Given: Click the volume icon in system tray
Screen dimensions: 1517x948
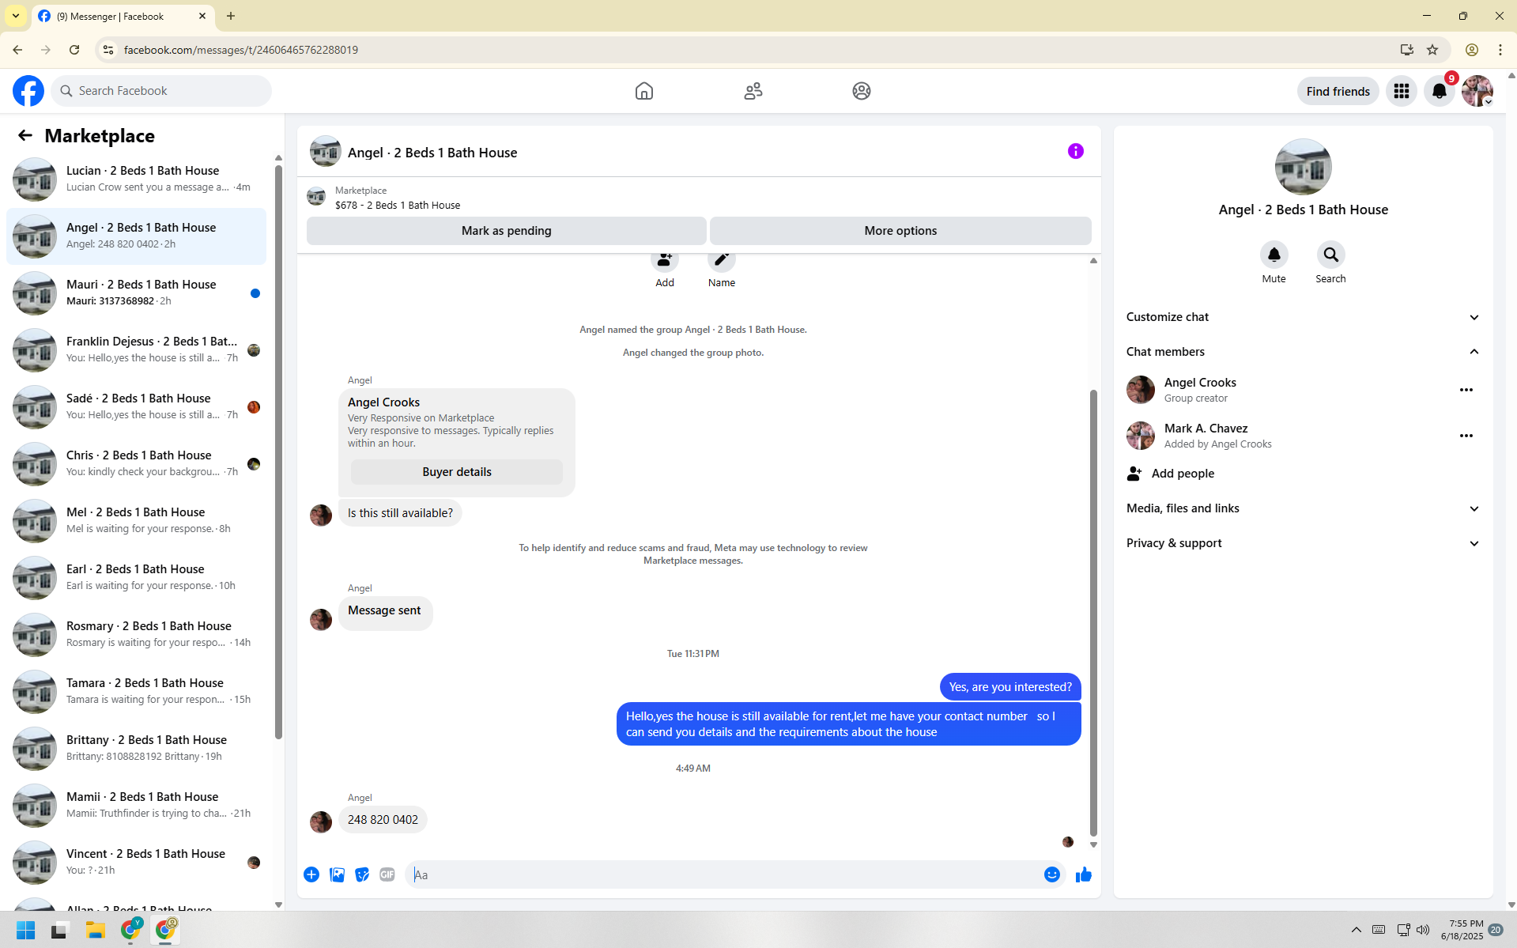Looking at the screenshot, I should (x=1423, y=930).
